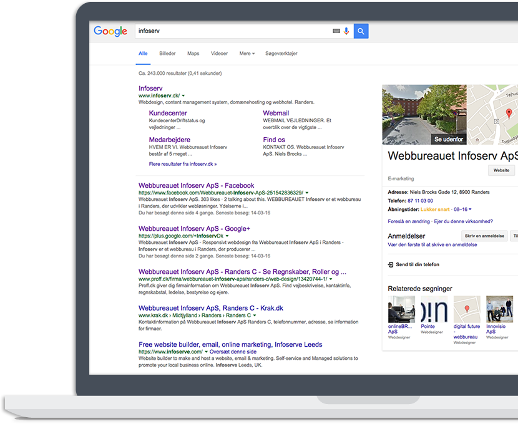This screenshot has width=518, height=424.
Task: Call phone number 87 11 03 00
Action: (x=420, y=201)
